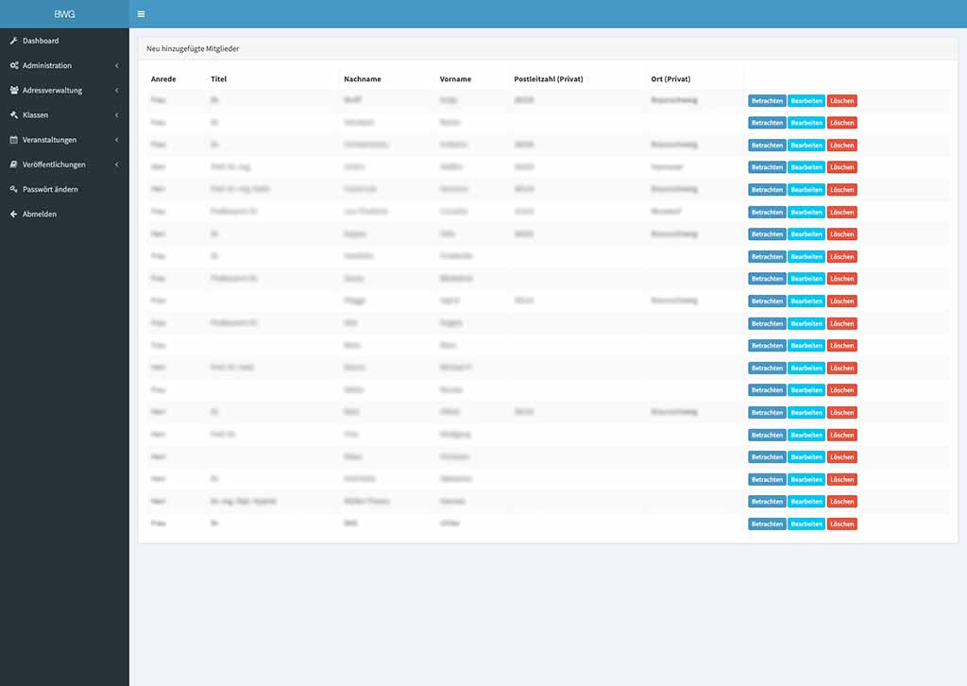967x686 pixels.
Task: Expand the Administration submenu chevron
Action: pyautogui.click(x=116, y=66)
